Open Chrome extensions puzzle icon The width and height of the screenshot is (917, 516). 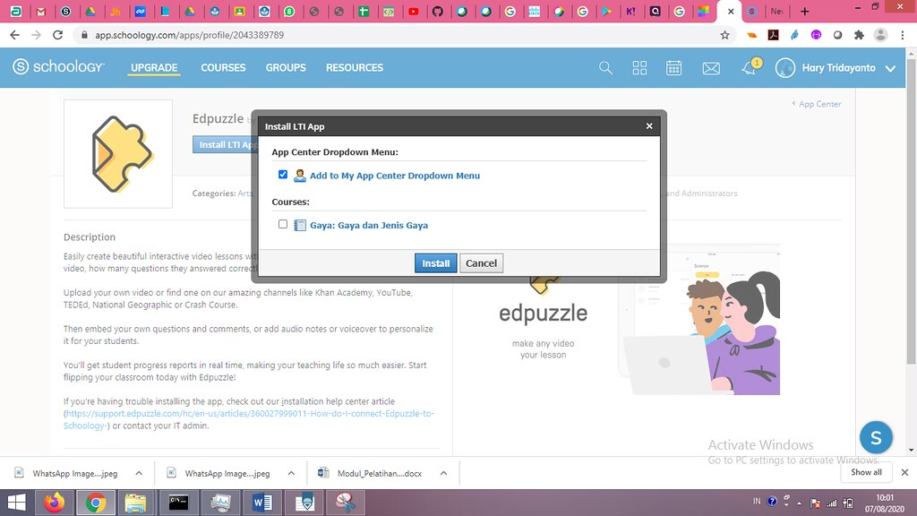859,35
